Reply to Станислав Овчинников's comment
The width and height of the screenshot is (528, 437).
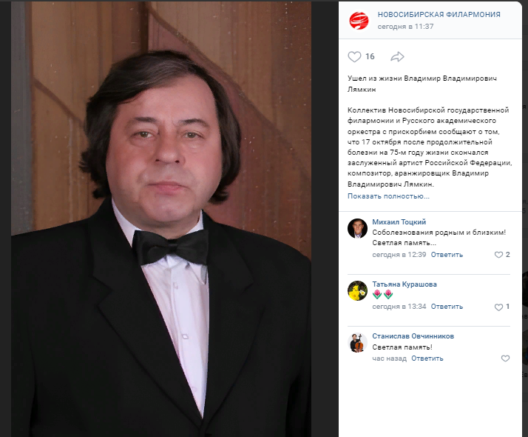coord(427,358)
